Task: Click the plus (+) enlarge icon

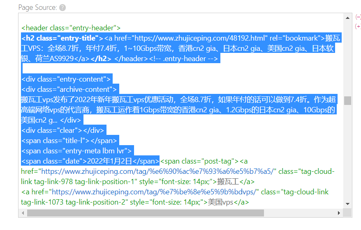Action: [358, 26]
